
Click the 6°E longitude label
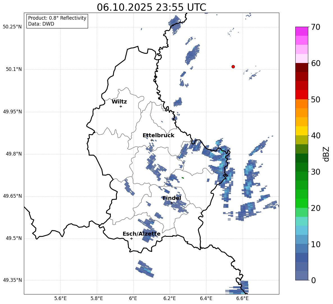pyautogui.click(x=133, y=298)
